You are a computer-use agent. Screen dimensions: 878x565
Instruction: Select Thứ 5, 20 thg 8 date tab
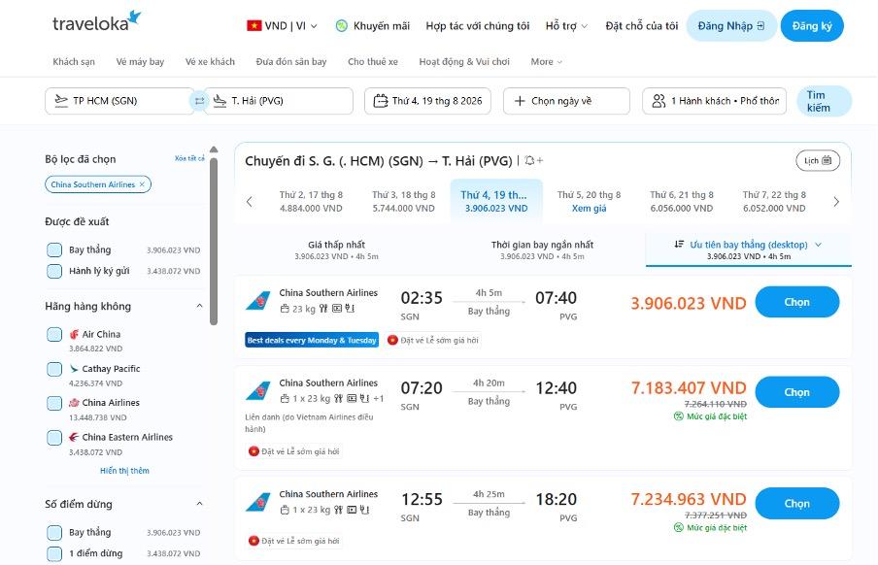pyautogui.click(x=590, y=202)
